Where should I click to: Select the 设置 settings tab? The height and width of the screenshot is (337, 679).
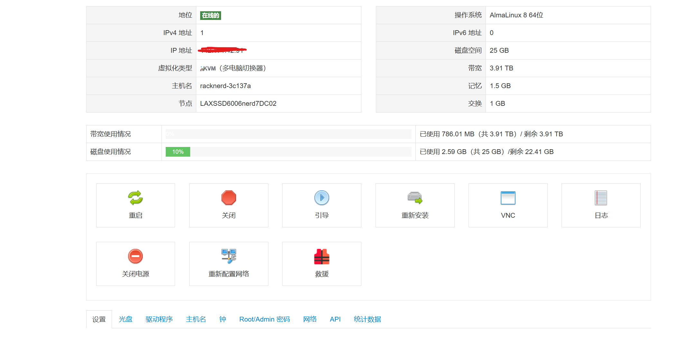(99, 319)
